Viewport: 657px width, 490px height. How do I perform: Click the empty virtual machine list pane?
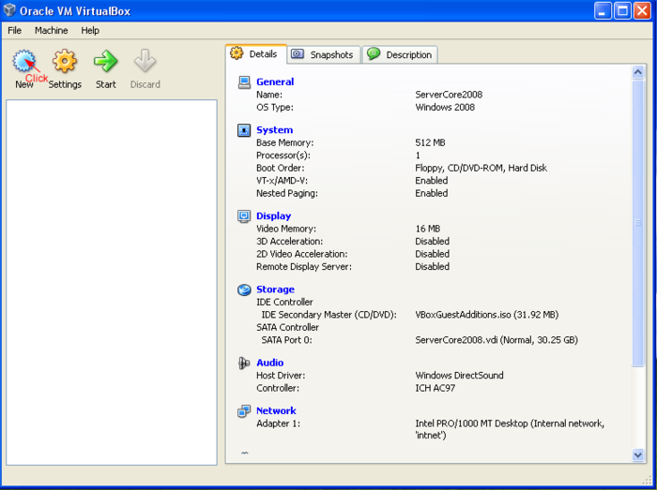[x=111, y=281]
